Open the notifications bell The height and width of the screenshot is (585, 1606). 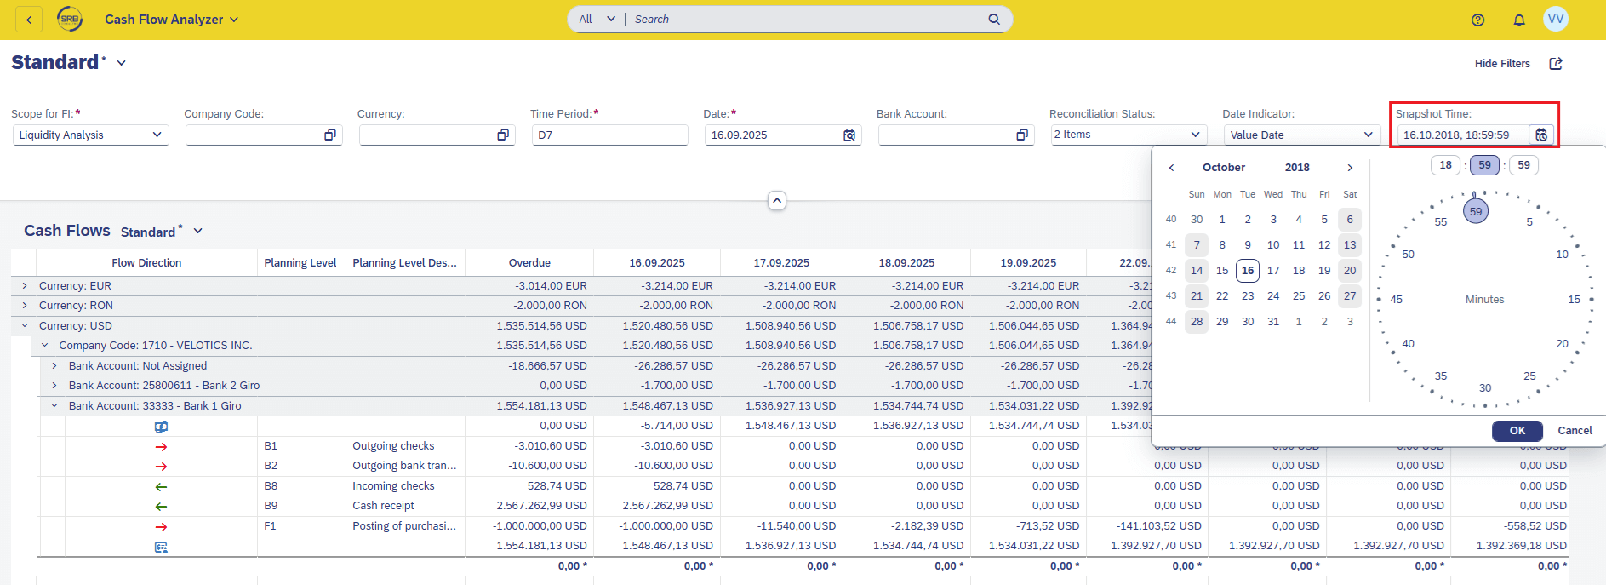(1518, 20)
